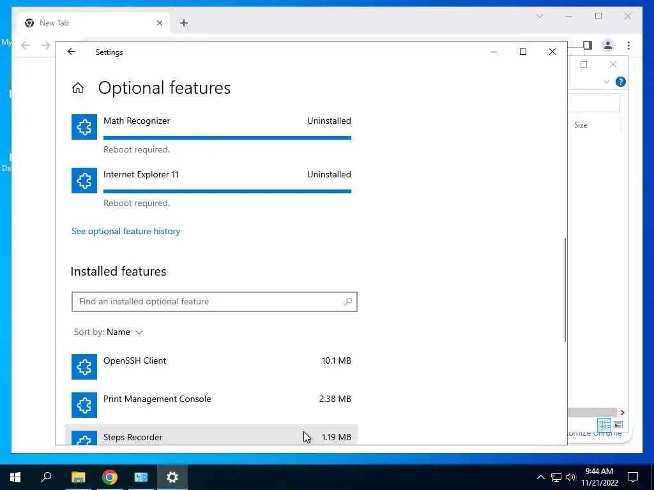
Task: Select the New Tab tab in Chrome
Action: [94, 23]
